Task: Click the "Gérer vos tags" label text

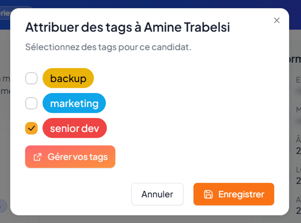Action: [78, 157]
